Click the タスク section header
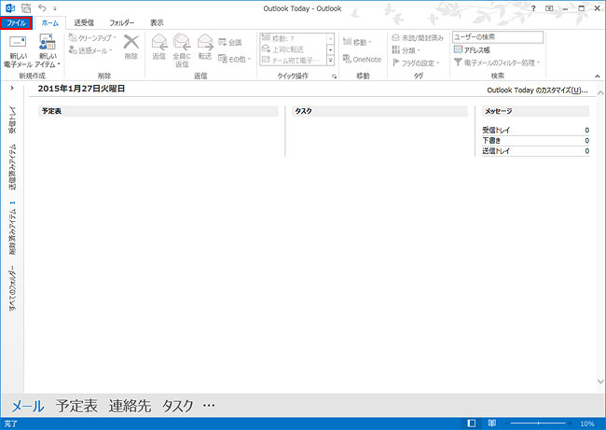The image size is (606, 430). (x=379, y=111)
